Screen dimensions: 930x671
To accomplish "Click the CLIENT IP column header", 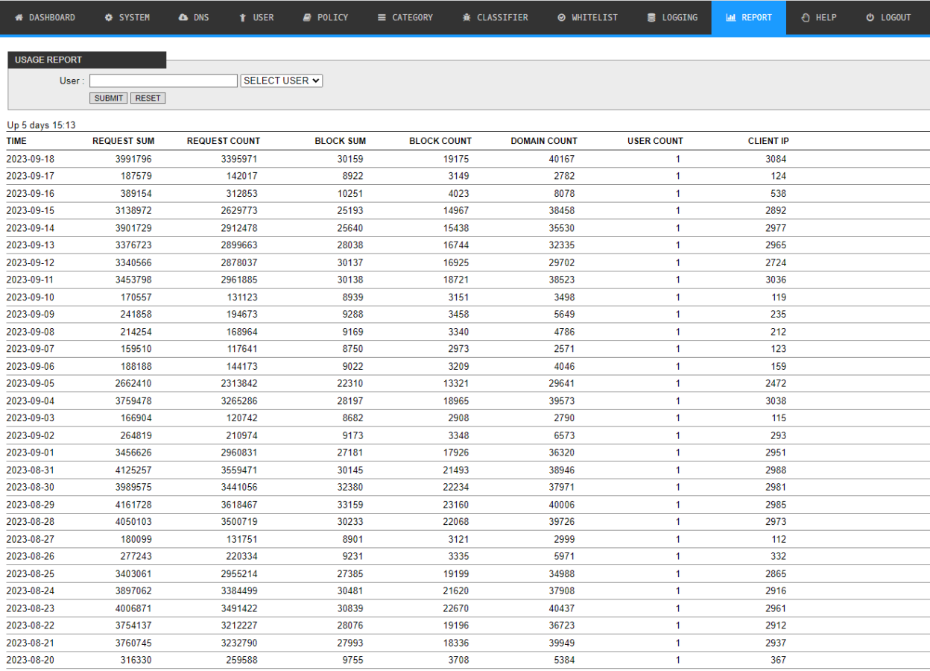I will pos(768,141).
